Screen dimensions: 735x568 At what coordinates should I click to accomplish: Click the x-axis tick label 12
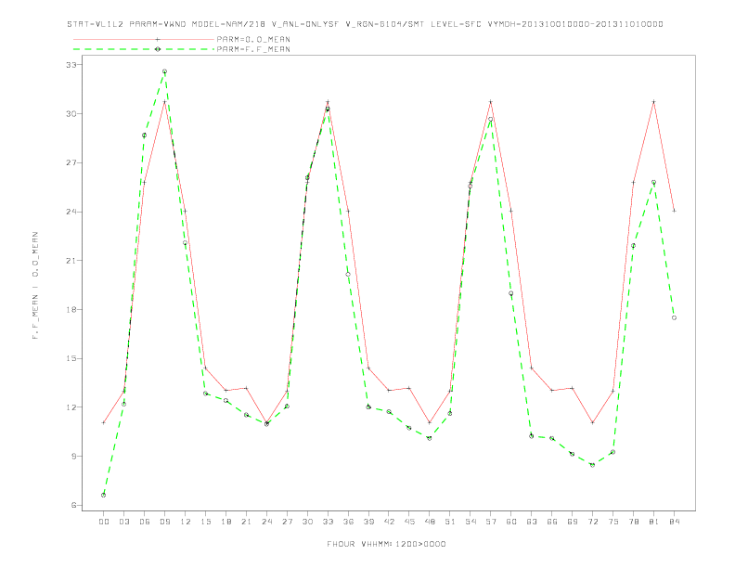(186, 522)
